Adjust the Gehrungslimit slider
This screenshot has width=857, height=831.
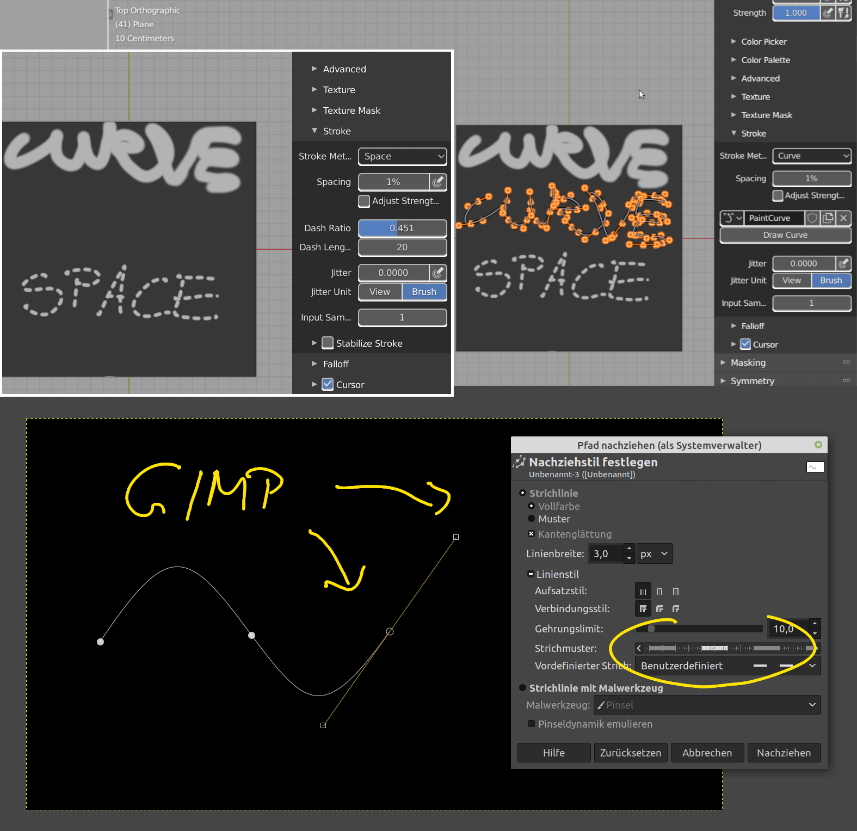pos(699,629)
